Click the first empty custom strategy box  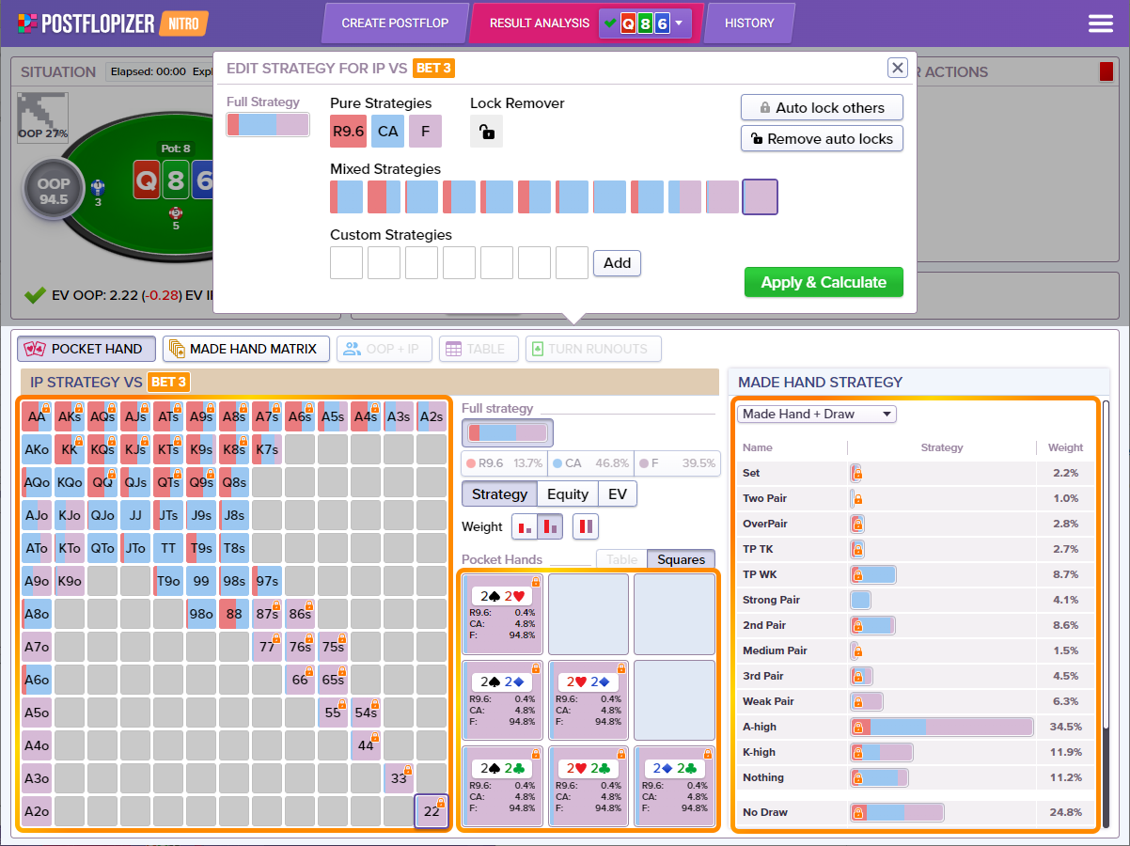[x=346, y=263]
